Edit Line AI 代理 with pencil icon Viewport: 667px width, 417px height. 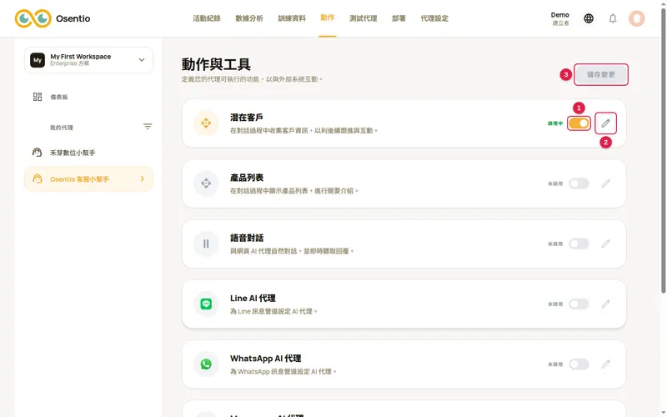pos(606,304)
